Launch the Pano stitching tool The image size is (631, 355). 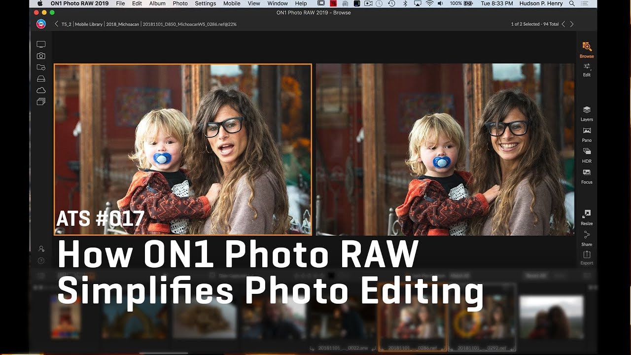[587, 134]
